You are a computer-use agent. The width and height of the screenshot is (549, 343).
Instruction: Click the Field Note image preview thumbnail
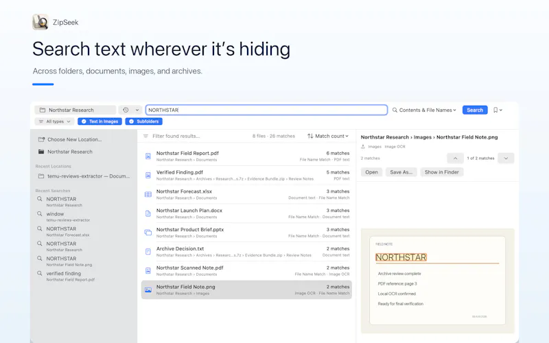(x=438, y=281)
